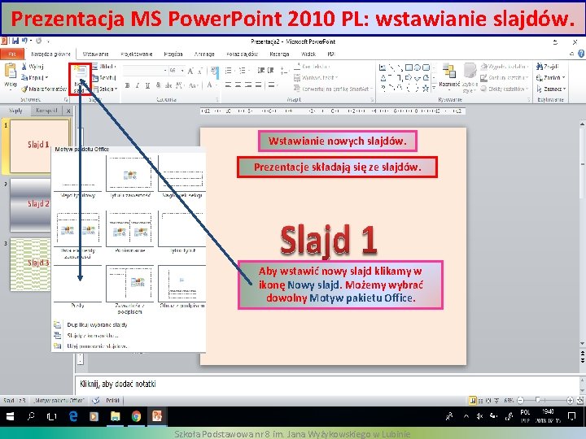Click the Redo icon in quick access toolbar
The height and width of the screenshot is (439, 586).
pos(38,41)
